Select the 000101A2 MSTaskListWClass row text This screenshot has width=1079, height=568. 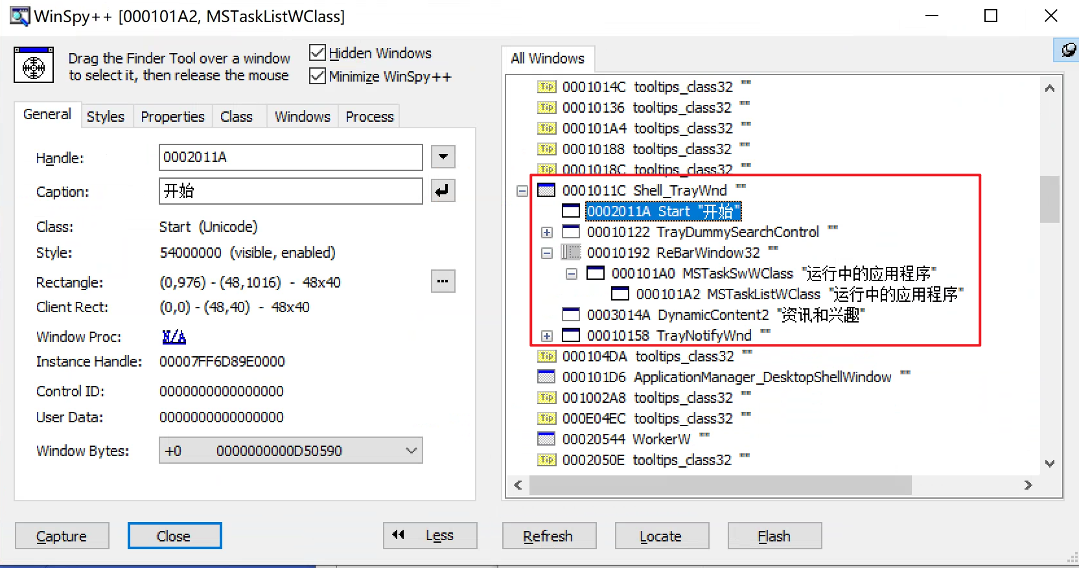(x=800, y=294)
